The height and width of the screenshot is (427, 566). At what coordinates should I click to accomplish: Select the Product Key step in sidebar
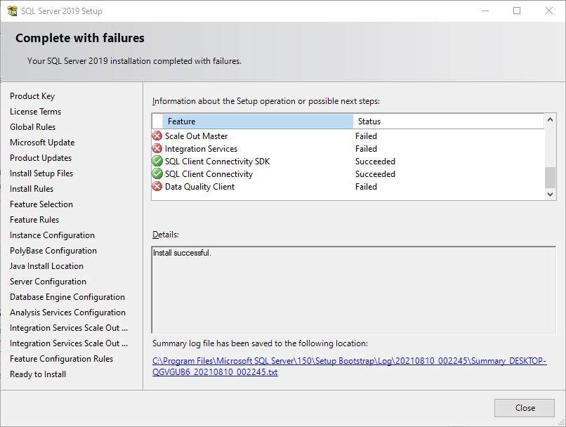pyautogui.click(x=32, y=96)
